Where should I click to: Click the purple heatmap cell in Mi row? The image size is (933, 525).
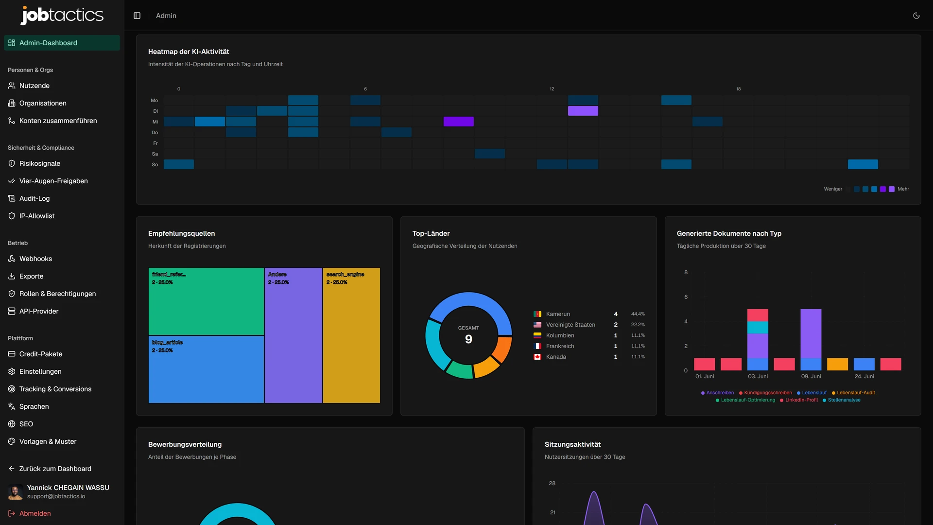click(458, 122)
